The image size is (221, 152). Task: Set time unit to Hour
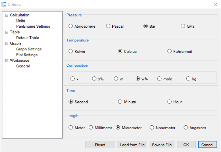(175, 102)
